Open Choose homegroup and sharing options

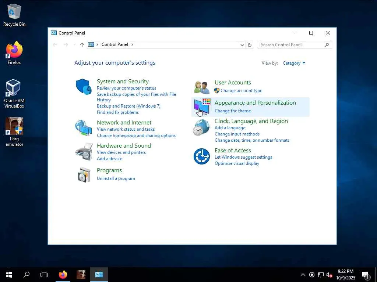point(136,135)
